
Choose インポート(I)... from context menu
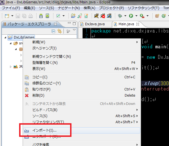pyautogui.click(x=82, y=130)
